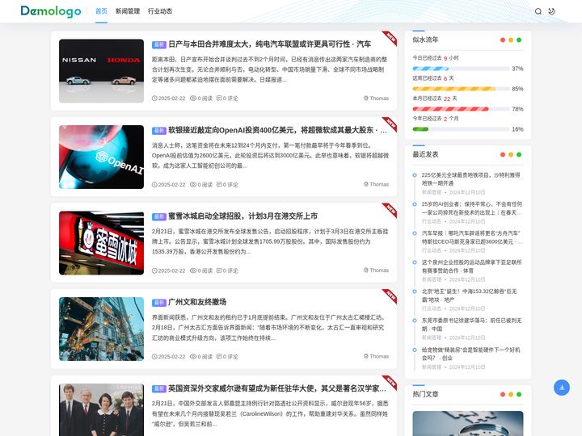The image size is (582, 436).
Task: Open recent post 这个泉州企业控股的运动品牌
Action: [x=472, y=266]
